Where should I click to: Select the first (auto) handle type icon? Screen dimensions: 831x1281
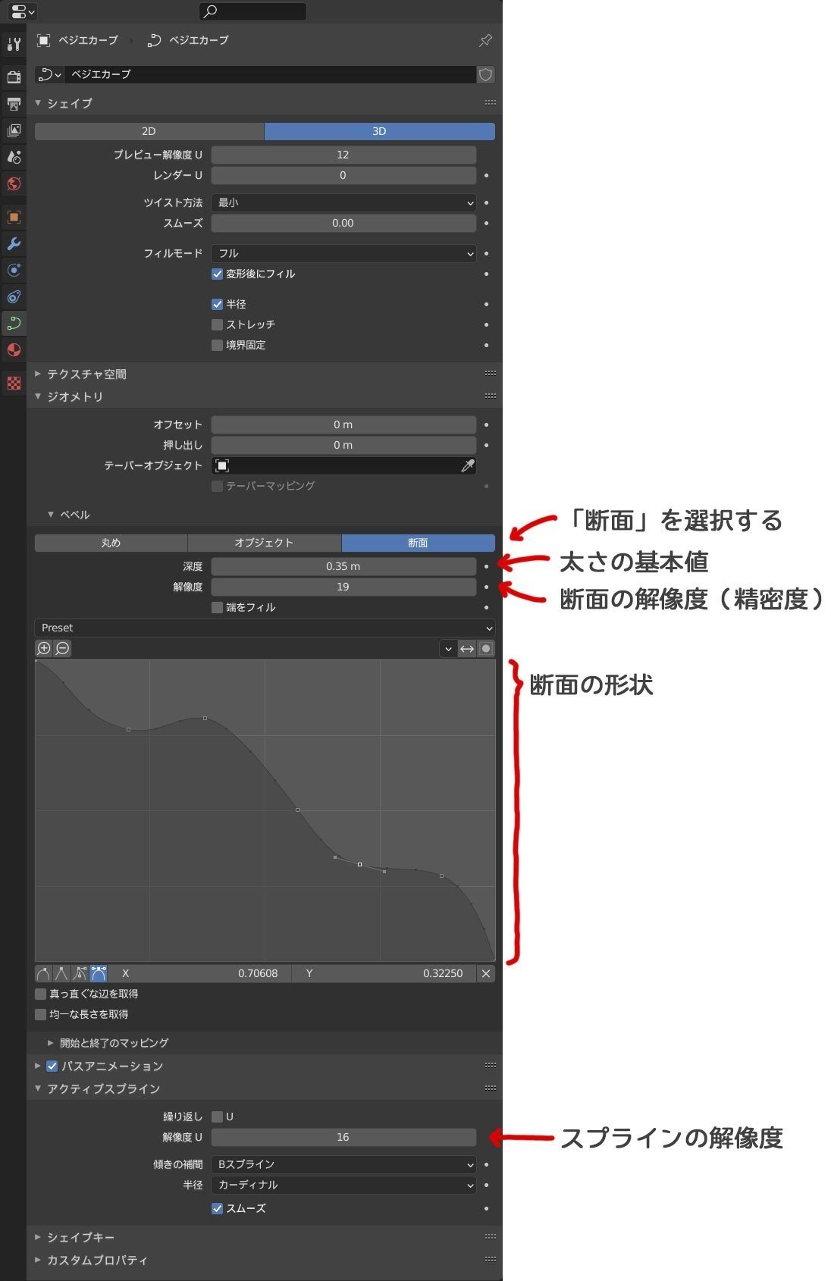point(43,973)
